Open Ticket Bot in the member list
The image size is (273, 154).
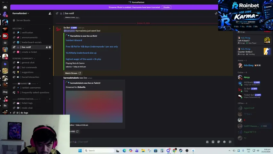tap(254, 96)
